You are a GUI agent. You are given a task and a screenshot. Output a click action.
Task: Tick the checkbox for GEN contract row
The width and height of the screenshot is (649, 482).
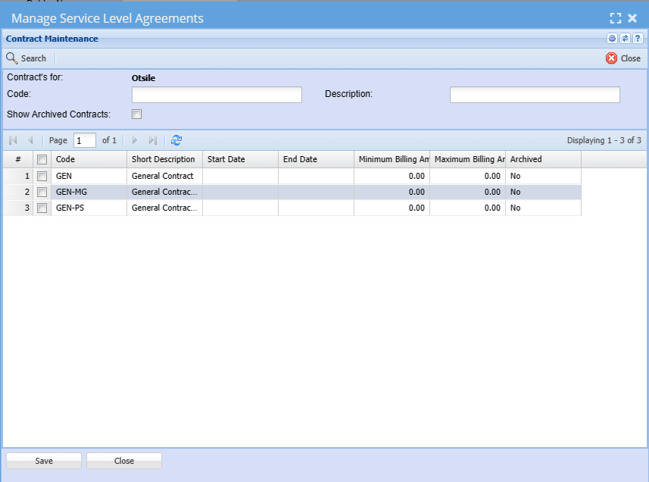tap(42, 176)
